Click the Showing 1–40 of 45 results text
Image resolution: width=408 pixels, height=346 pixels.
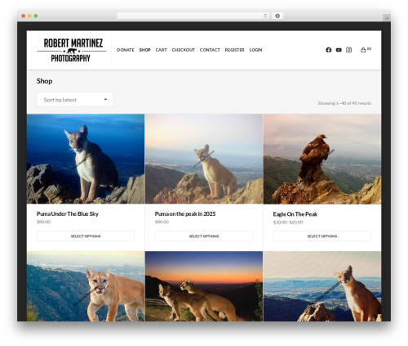coord(344,103)
